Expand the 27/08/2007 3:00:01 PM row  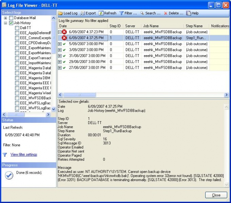point(60,68)
